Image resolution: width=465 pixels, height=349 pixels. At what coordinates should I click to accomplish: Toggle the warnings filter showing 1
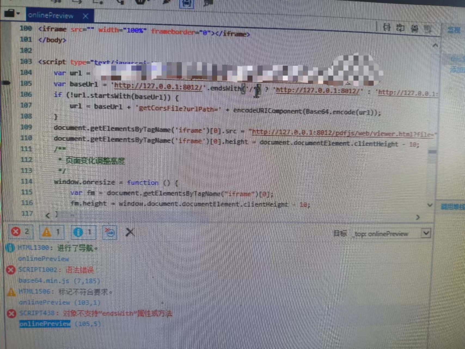pos(52,232)
